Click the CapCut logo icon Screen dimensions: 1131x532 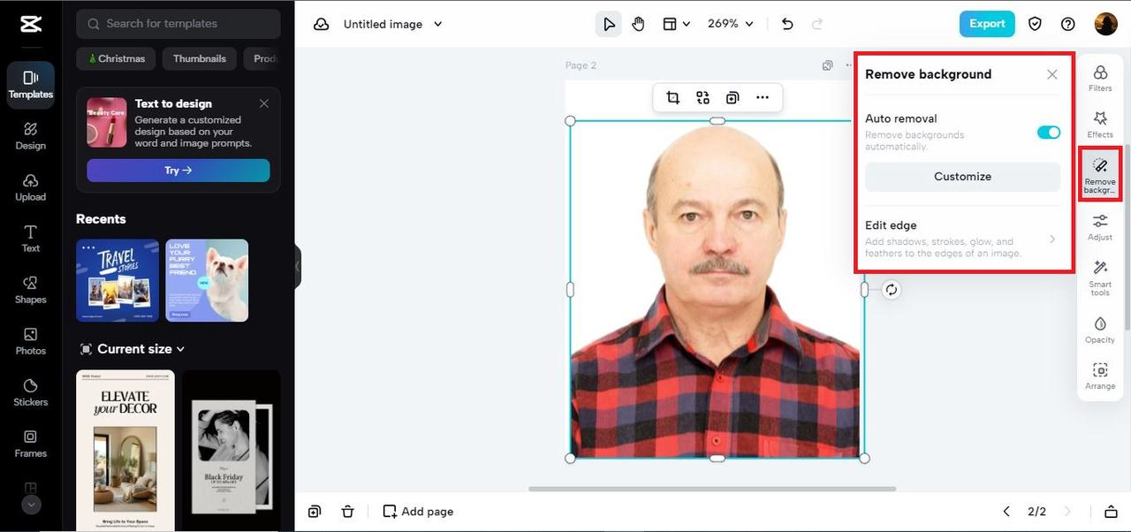(31, 24)
